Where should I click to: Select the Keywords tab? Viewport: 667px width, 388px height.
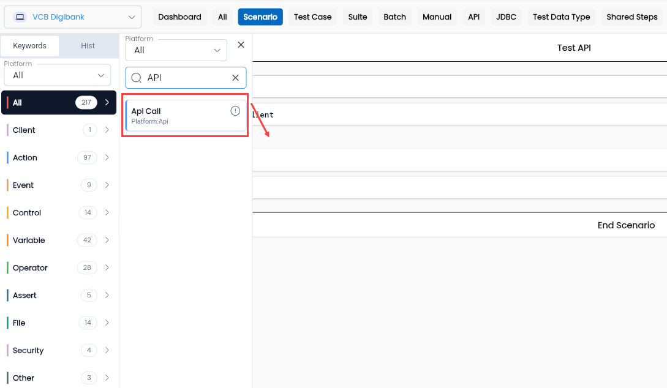click(x=30, y=45)
